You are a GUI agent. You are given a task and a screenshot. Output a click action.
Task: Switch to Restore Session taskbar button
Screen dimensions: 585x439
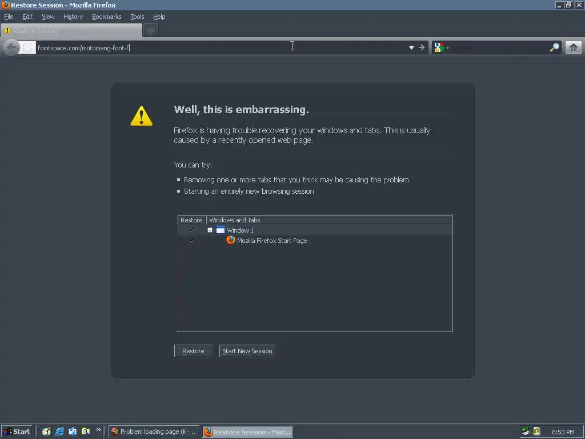(x=248, y=432)
